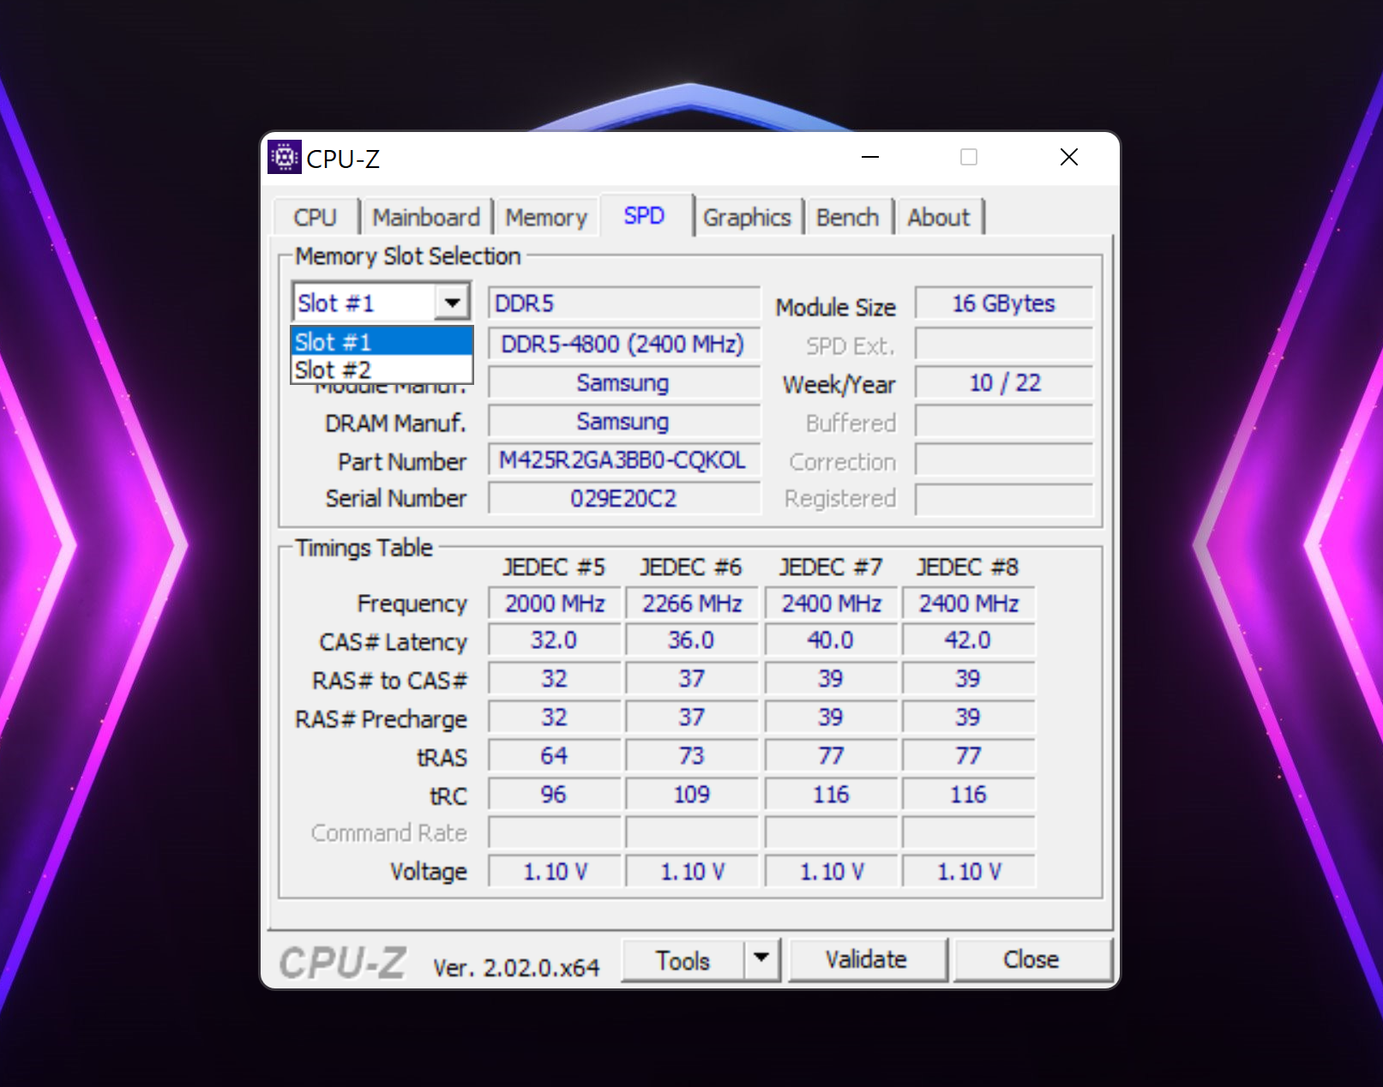Click the CPU-Z app icon in title bar
Viewport: 1383px width, 1087px height.
coord(284,158)
